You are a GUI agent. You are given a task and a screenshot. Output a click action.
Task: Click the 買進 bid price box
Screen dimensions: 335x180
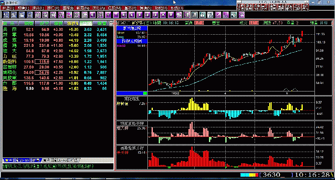[x=199, y=23]
